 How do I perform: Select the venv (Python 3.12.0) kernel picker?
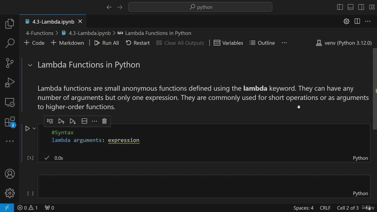(344, 43)
